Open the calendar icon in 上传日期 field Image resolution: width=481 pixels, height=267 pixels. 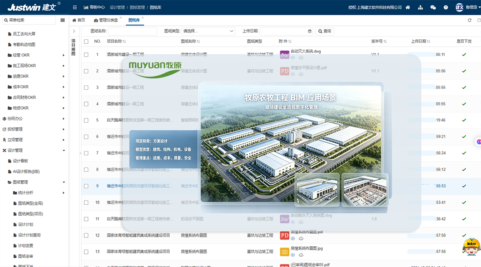pyautogui.click(x=310, y=31)
